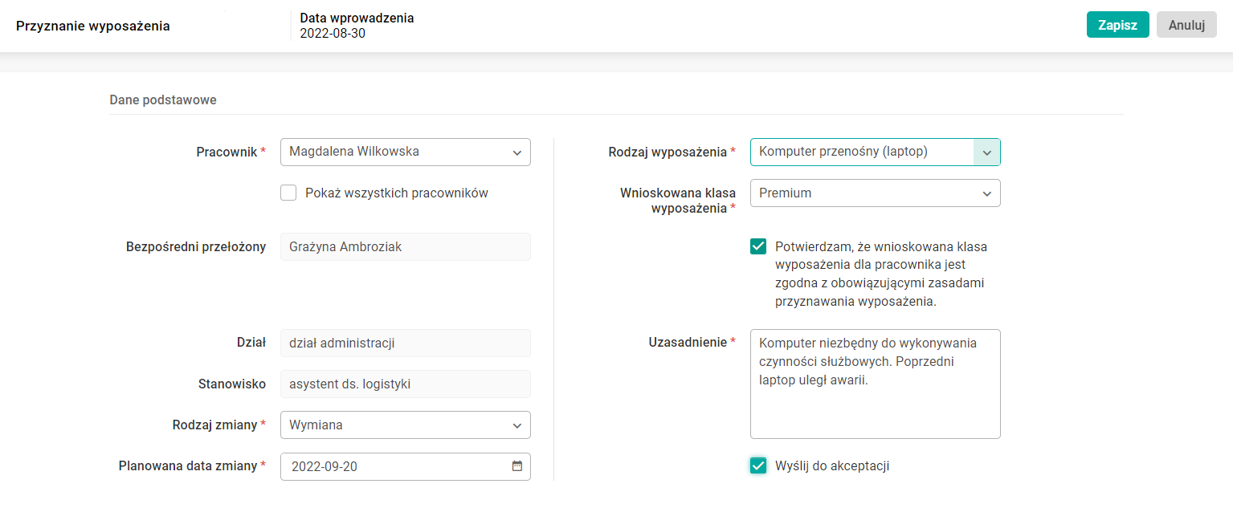The height and width of the screenshot is (508, 1233).
Task: Open the Rodzaj zmiany dropdown
Action: pyautogui.click(x=405, y=425)
